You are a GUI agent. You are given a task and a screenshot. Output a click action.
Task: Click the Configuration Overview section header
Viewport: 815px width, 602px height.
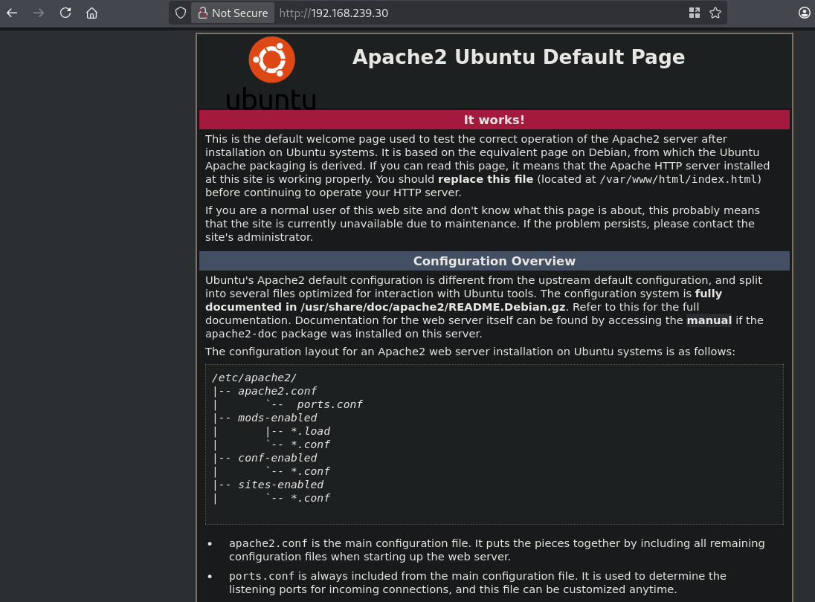494,262
